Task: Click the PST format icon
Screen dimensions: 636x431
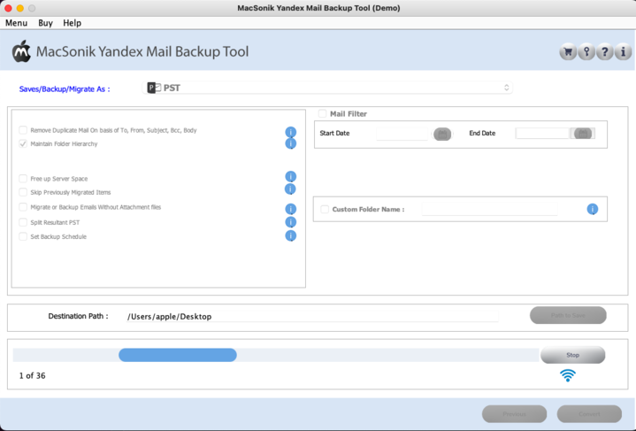Action: click(154, 88)
